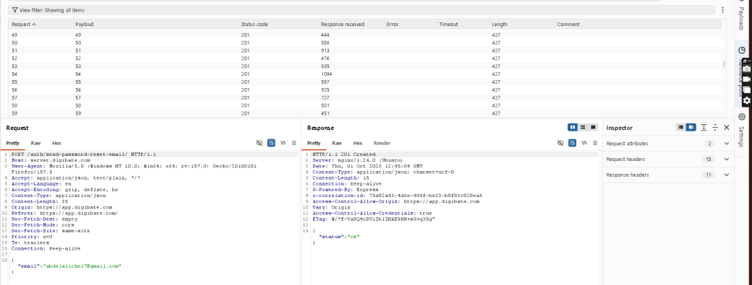Screen dimensions: 752x285
Task: Click the overlay settings gear icon
Action: 747,101
